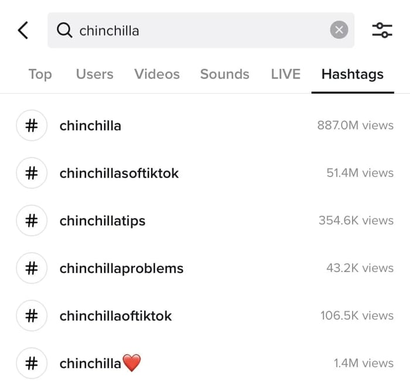Switch to the Users tab
The height and width of the screenshot is (384, 410).
tap(94, 74)
